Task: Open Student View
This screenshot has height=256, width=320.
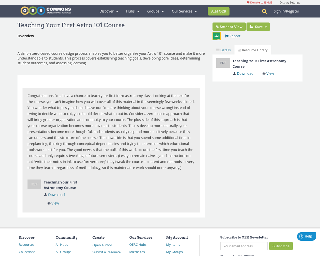Action: tap(229, 27)
